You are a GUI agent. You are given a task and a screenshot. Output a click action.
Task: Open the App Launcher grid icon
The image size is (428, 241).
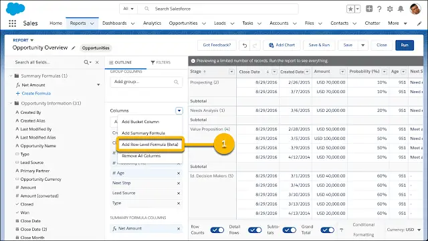tap(12, 23)
